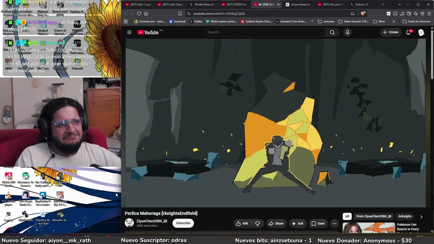The width and height of the screenshot is (434, 244).
Task: Open the new tab plus button
Action: [383, 4]
